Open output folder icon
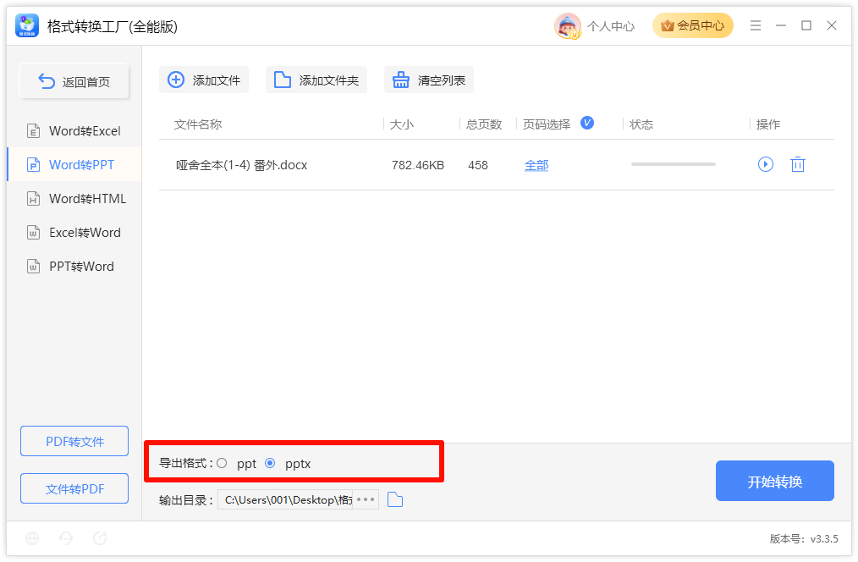 395,499
